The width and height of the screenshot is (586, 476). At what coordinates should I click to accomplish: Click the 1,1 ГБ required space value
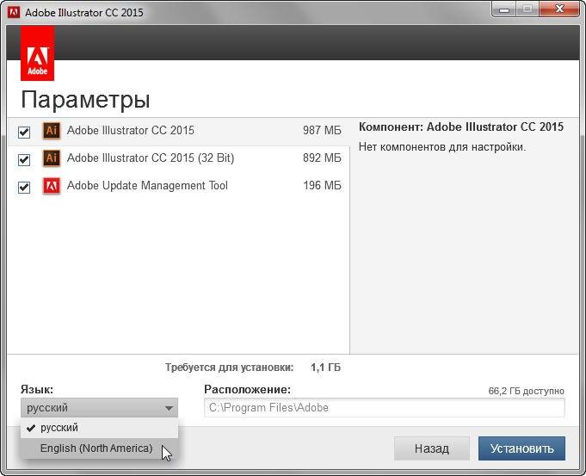[x=325, y=368]
